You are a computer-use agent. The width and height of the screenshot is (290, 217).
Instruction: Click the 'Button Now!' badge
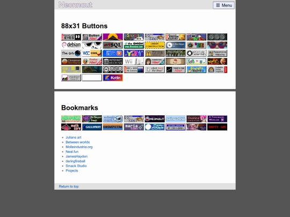[92, 37]
